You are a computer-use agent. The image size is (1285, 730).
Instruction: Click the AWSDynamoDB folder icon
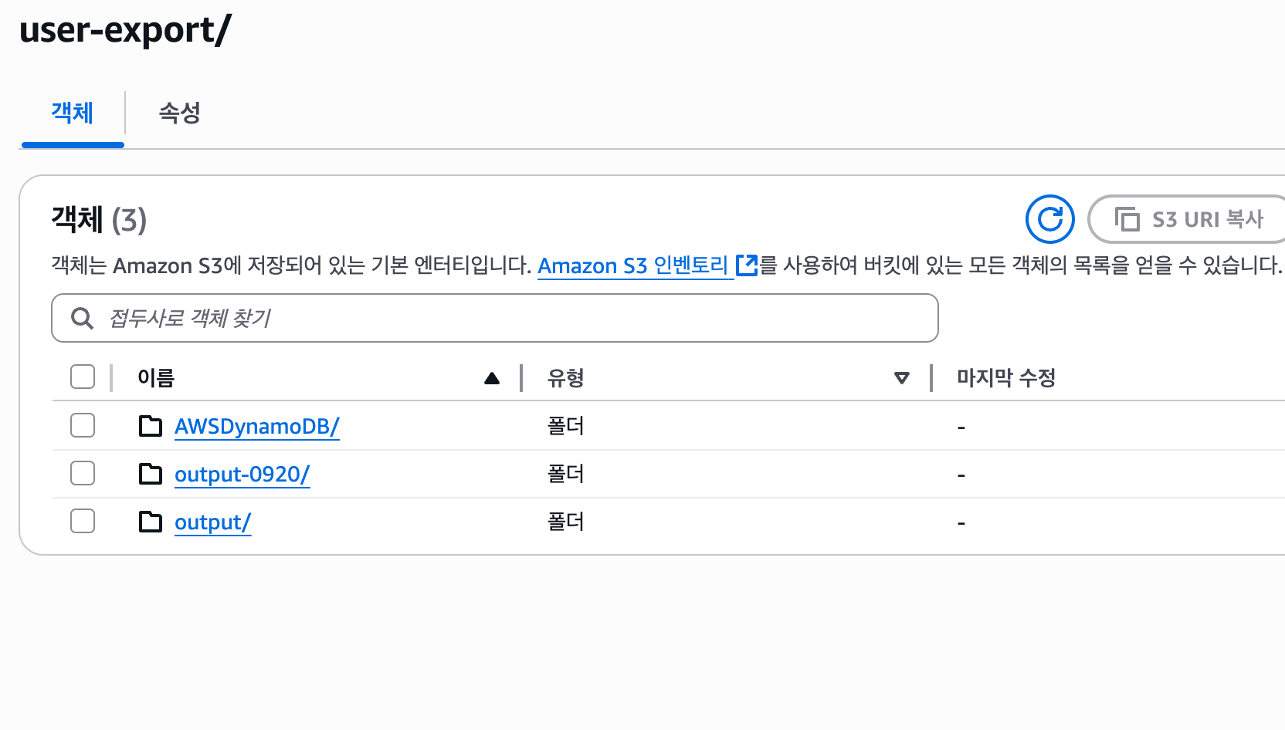coord(151,426)
